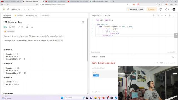Click the format code braces icon

pyautogui.click(x=158, y=16)
